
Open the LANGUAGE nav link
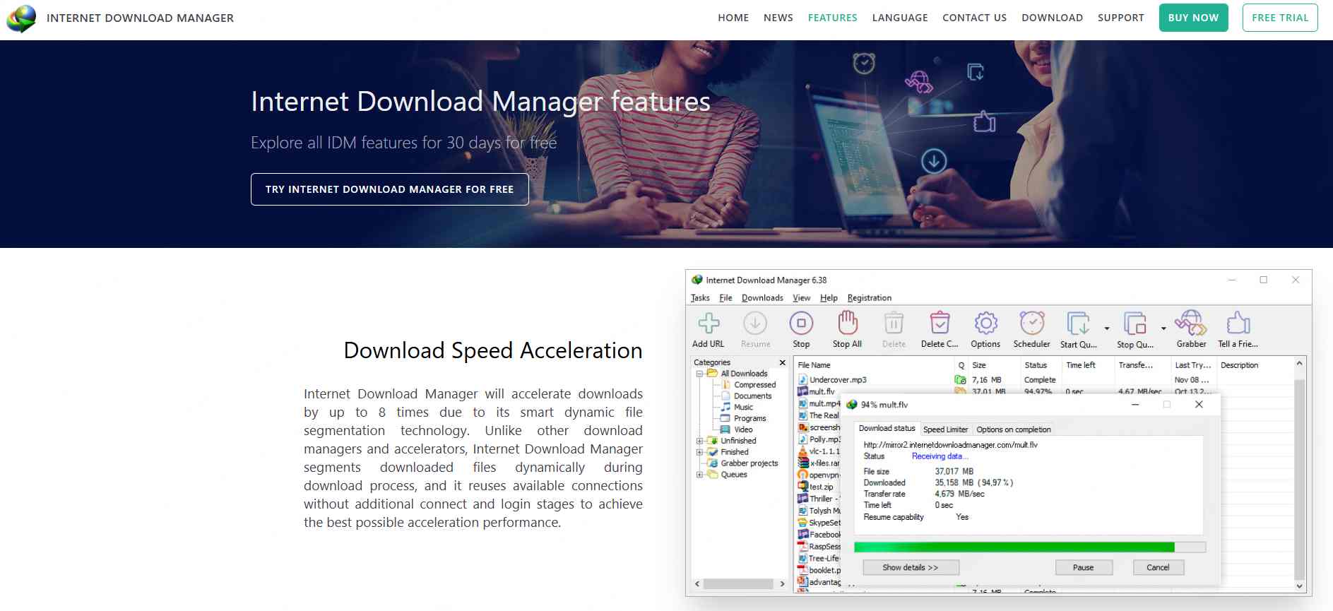coord(900,18)
